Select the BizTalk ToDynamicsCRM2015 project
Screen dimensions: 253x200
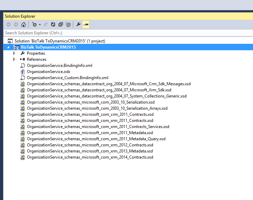pos(48,47)
